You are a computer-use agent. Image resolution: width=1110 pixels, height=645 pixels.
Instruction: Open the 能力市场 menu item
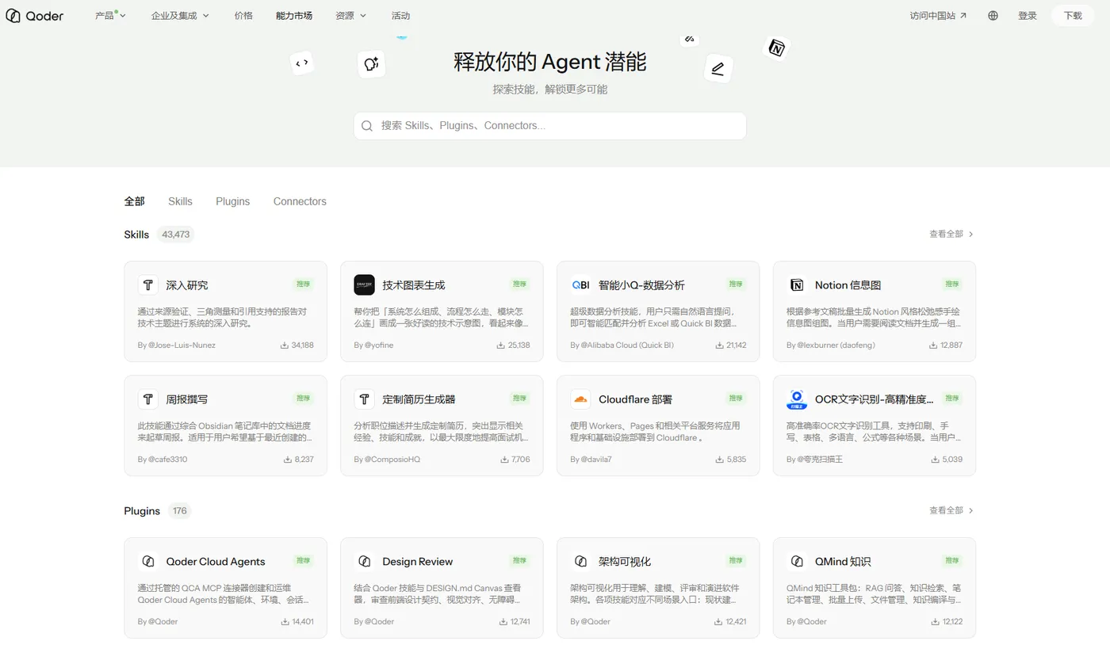point(294,16)
